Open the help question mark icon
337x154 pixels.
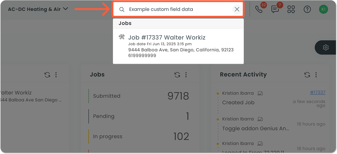(x=307, y=9)
